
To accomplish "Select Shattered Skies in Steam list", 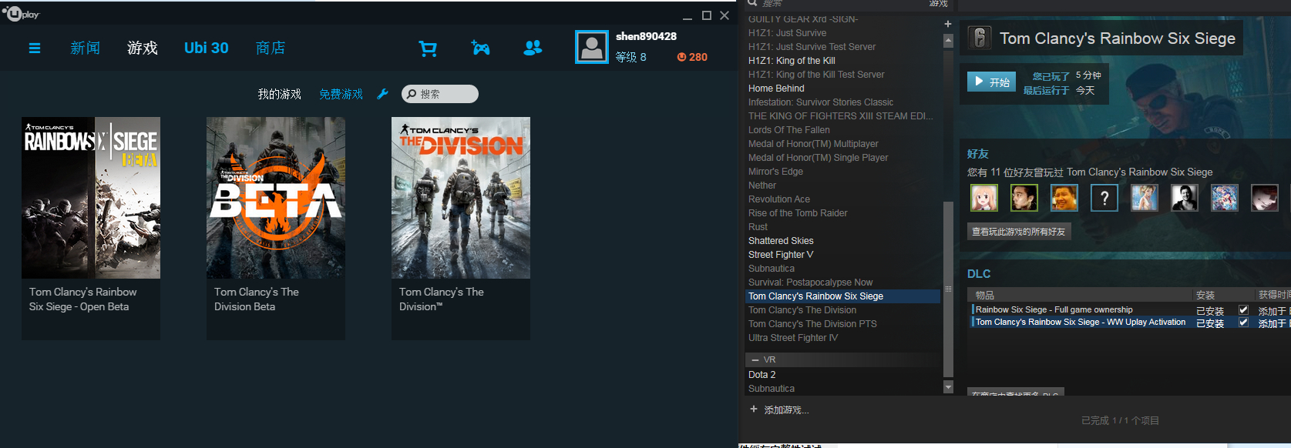I will (781, 241).
